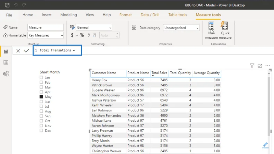274x154 pixels.
Task: Select the Measure tools tab
Action: [208, 15]
